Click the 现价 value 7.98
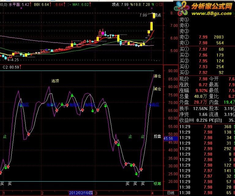The image size is (235, 196). pos(203,79)
